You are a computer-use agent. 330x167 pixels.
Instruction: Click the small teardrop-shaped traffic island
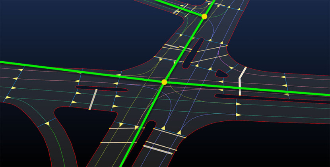pos(221,74)
